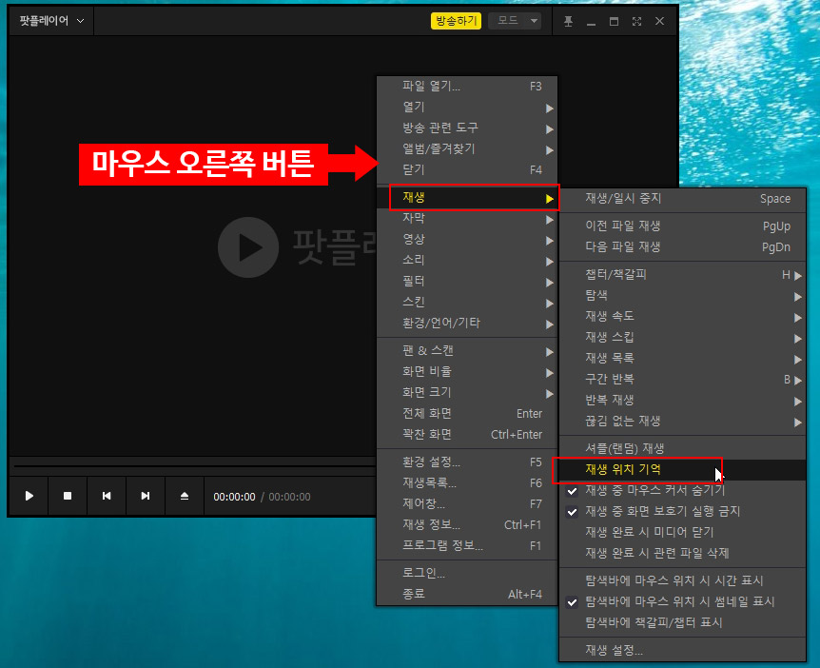Uncheck 탐색바에 마우스 위치 시 썸네일 표시
Image resolution: width=820 pixels, height=668 pixels.
682,601
